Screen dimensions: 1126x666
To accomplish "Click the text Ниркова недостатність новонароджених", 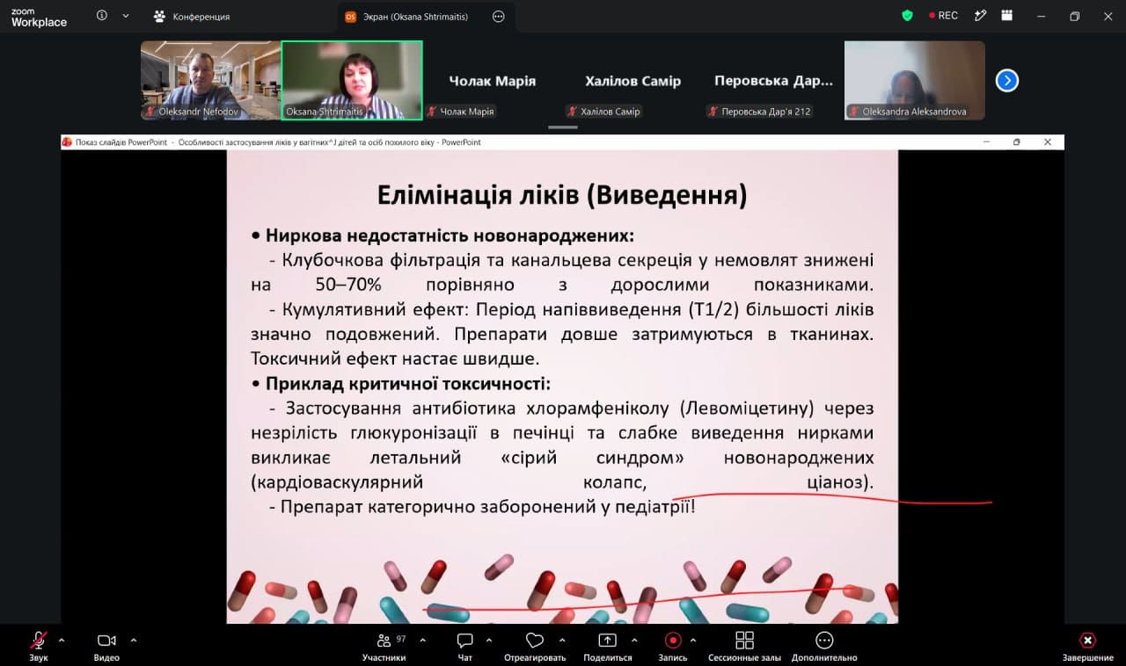I will click(450, 235).
